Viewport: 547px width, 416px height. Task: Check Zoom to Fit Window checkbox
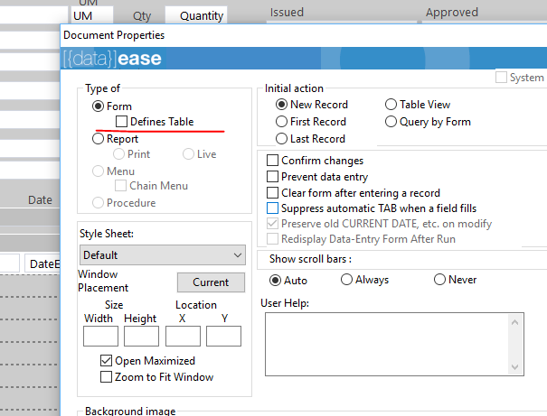tap(106, 376)
